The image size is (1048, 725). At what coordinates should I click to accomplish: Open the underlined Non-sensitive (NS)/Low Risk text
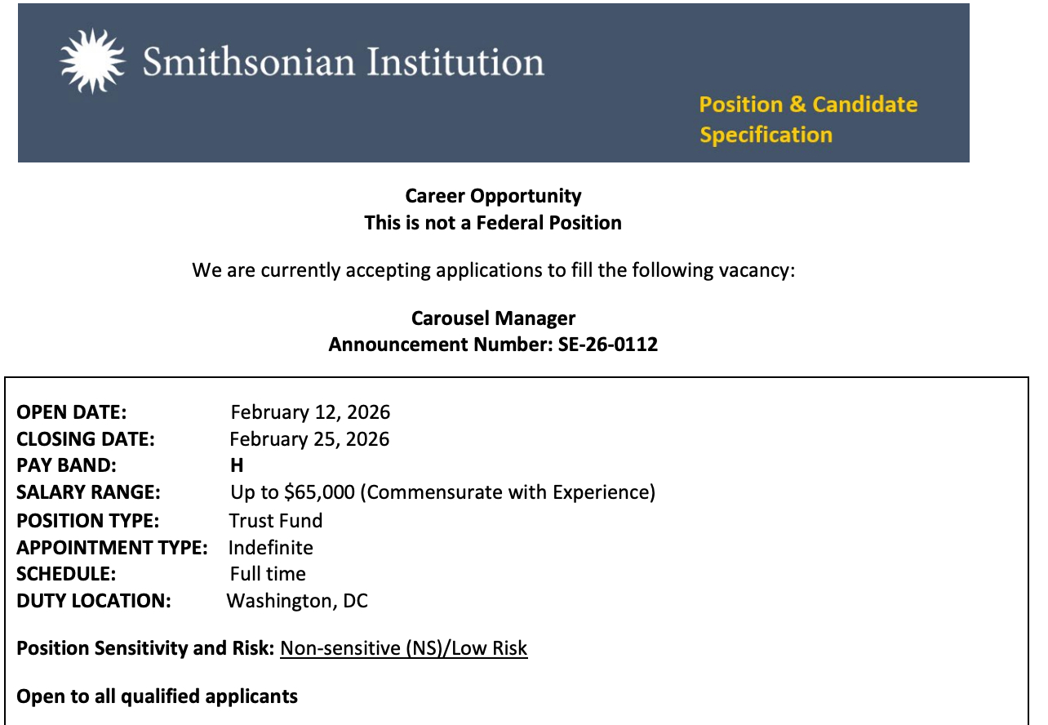click(x=403, y=648)
